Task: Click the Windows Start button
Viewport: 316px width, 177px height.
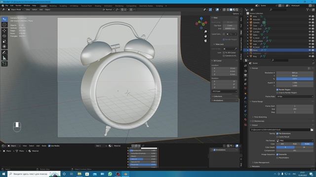Action: 3,174
